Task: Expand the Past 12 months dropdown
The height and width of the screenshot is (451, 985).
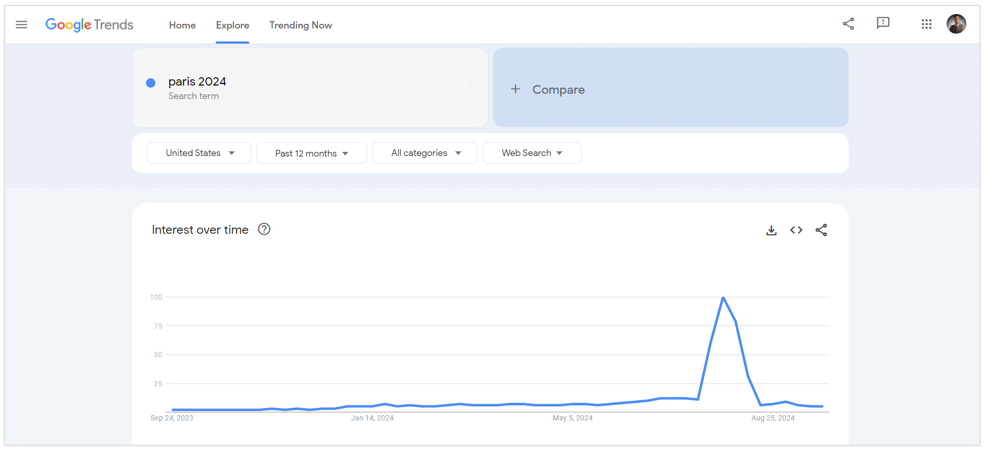Action: click(312, 153)
